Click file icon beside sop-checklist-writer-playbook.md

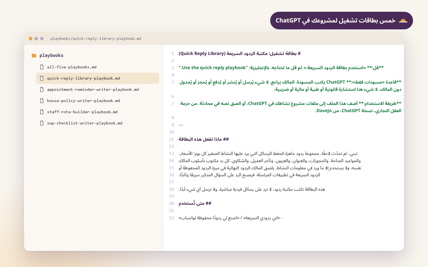click(42, 123)
